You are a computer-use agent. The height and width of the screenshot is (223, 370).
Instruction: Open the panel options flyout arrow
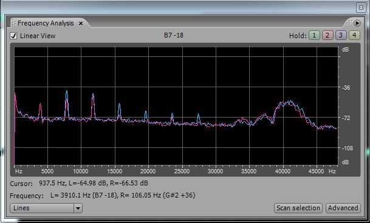point(357,23)
